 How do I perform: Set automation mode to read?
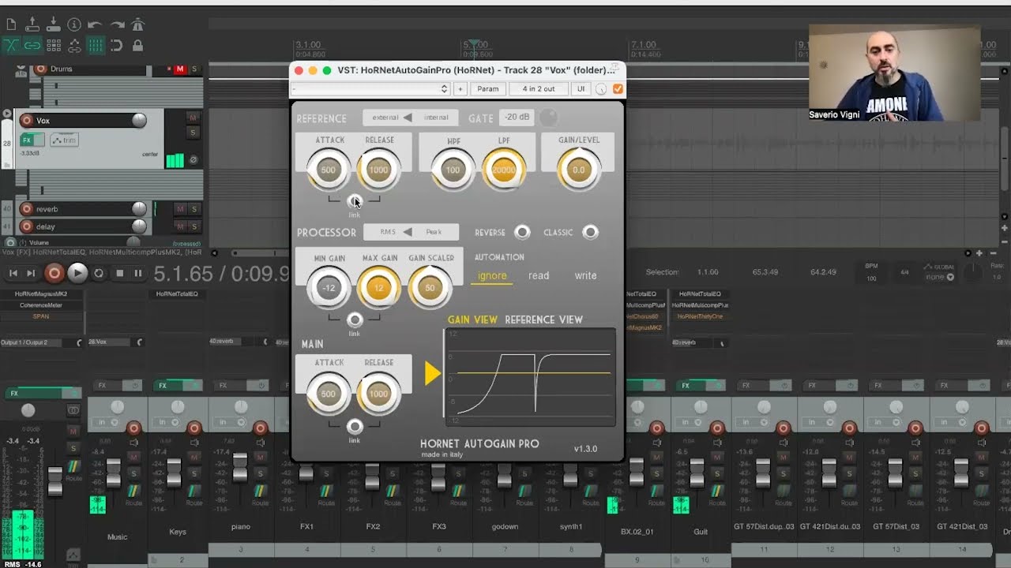click(539, 275)
